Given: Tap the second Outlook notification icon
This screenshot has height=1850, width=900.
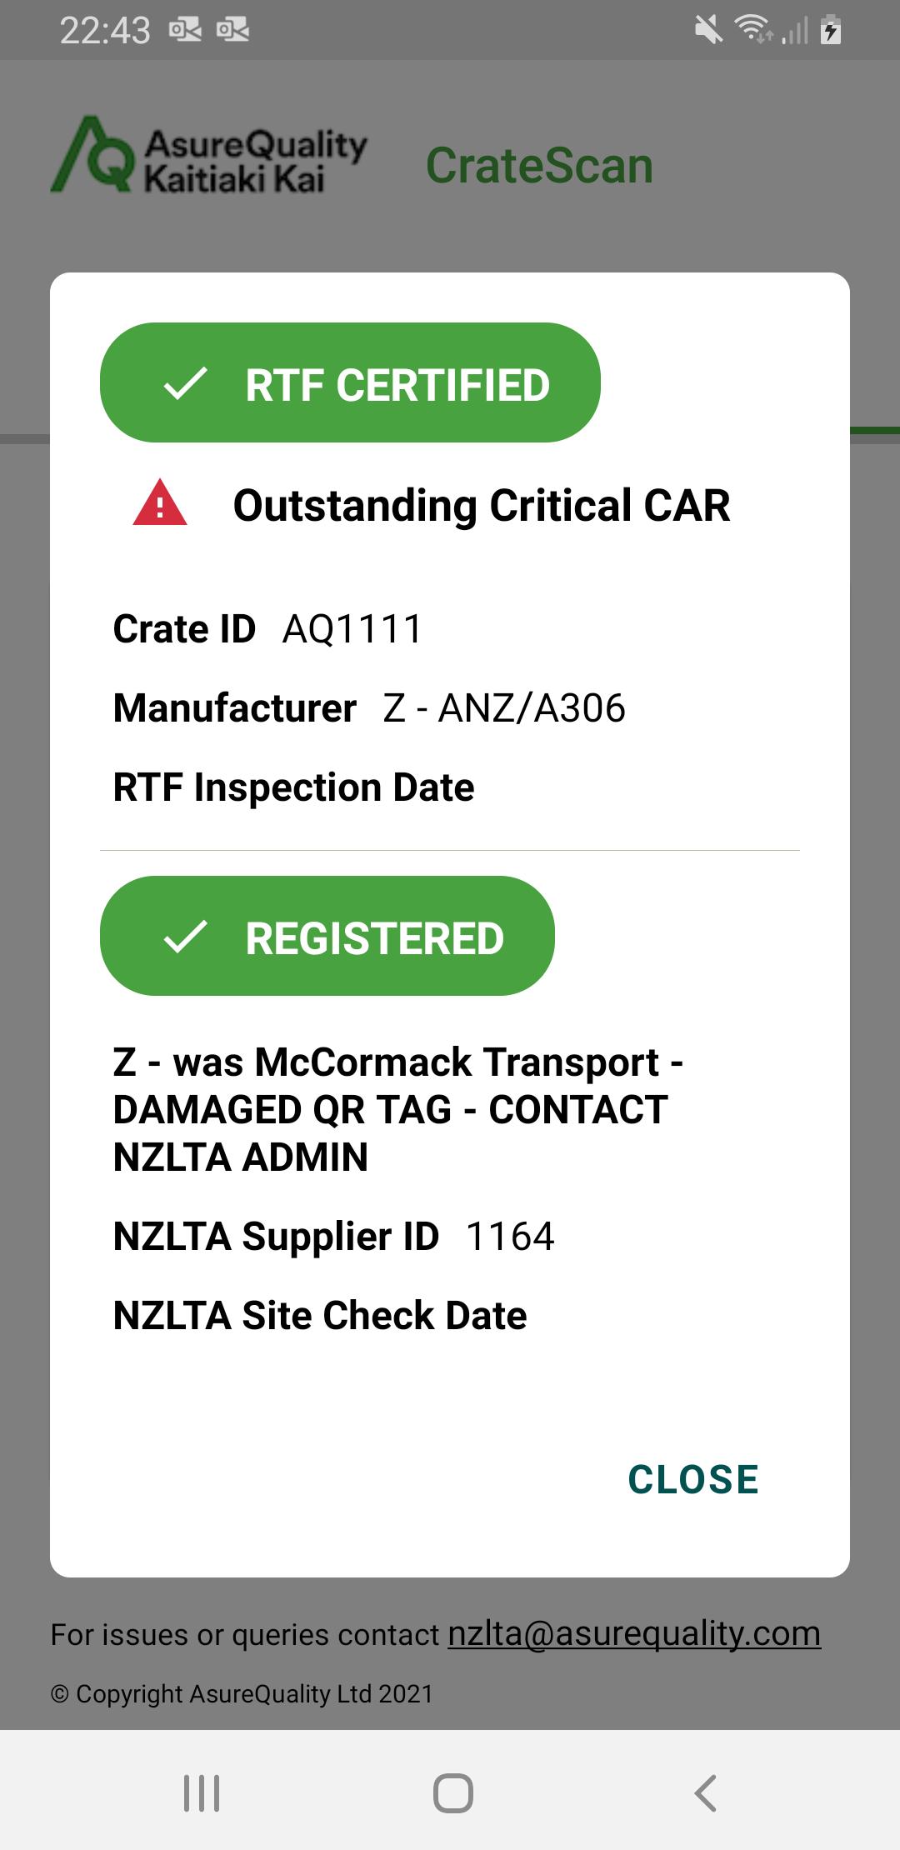Looking at the screenshot, I should pos(232,31).
